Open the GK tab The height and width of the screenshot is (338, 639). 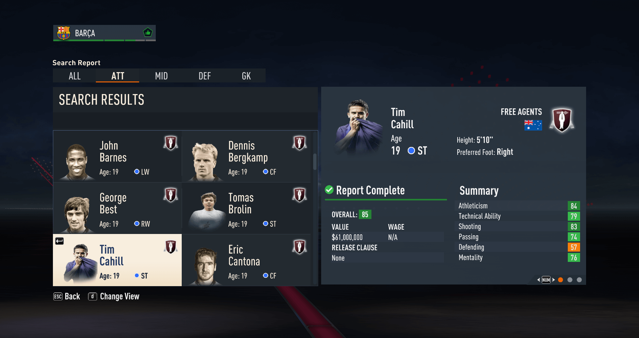tap(246, 76)
